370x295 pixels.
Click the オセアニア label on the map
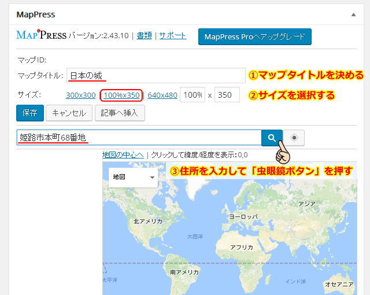pyautogui.click(x=339, y=285)
